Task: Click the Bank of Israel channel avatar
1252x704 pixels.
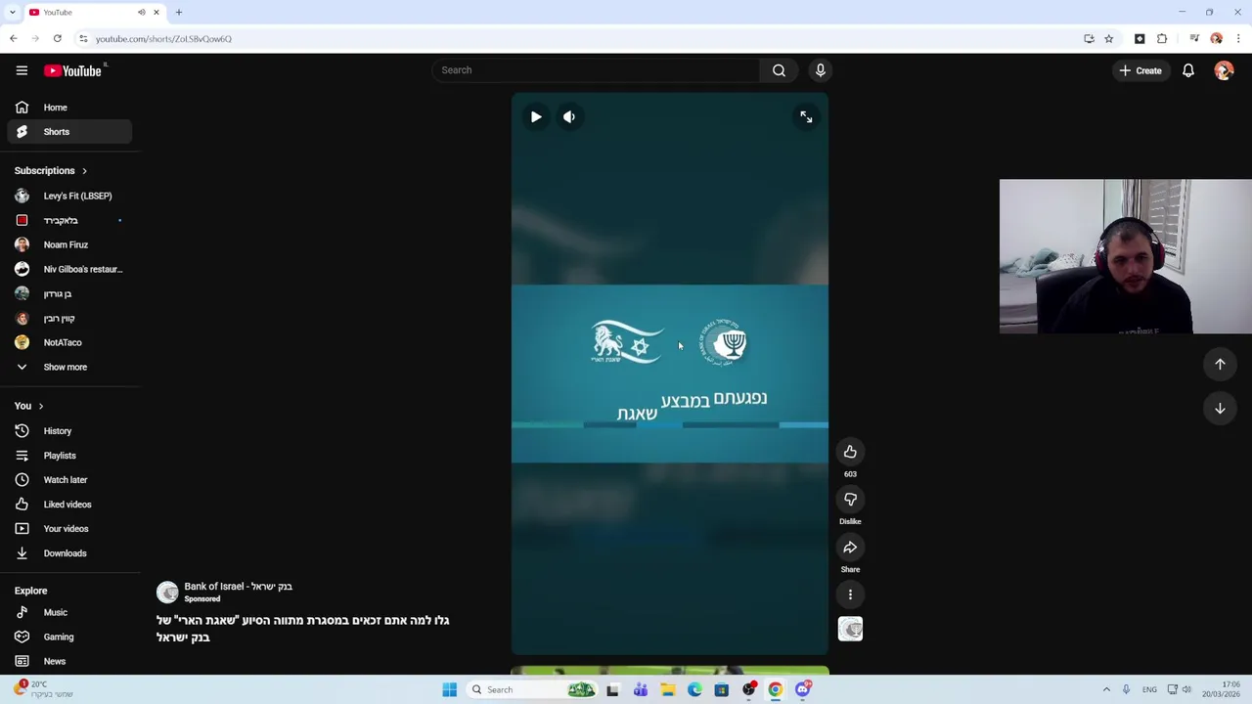Action: click(167, 592)
